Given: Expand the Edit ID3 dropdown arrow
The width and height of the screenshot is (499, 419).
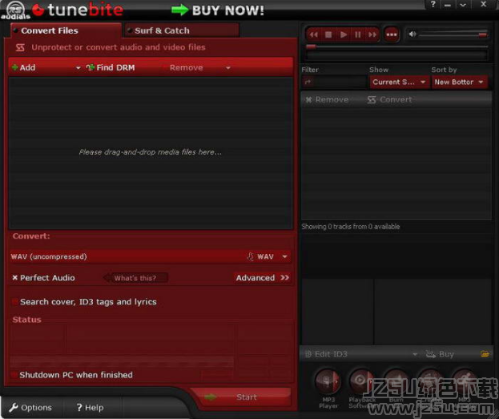Looking at the screenshot, I should click(415, 354).
